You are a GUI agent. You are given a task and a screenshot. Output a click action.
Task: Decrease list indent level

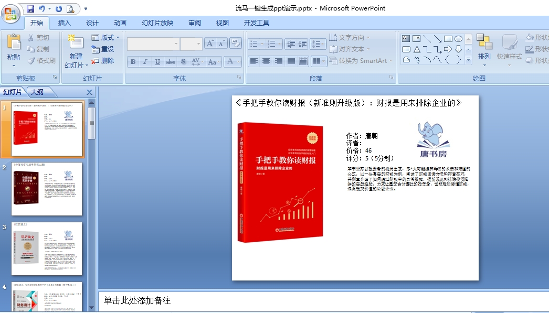point(291,44)
